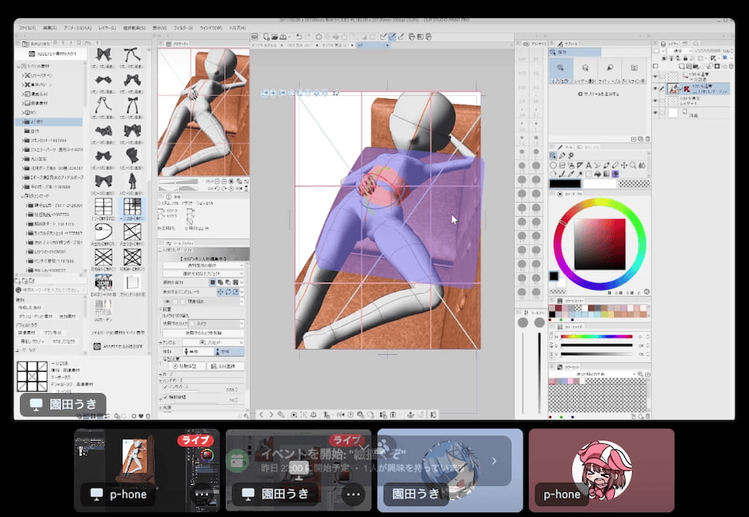Select the first ribbon brush material
The height and width of the screenshot is (517, 749).
(x=105, y=55)
